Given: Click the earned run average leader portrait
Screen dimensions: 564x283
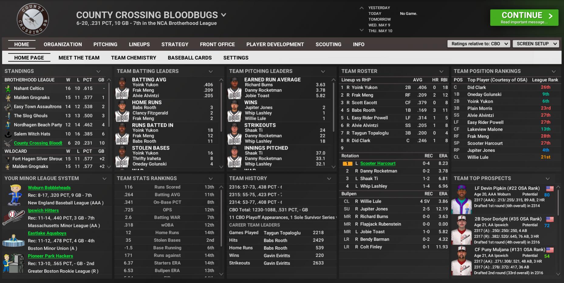Looking at the screenshot, I should [x=234, y=88].
